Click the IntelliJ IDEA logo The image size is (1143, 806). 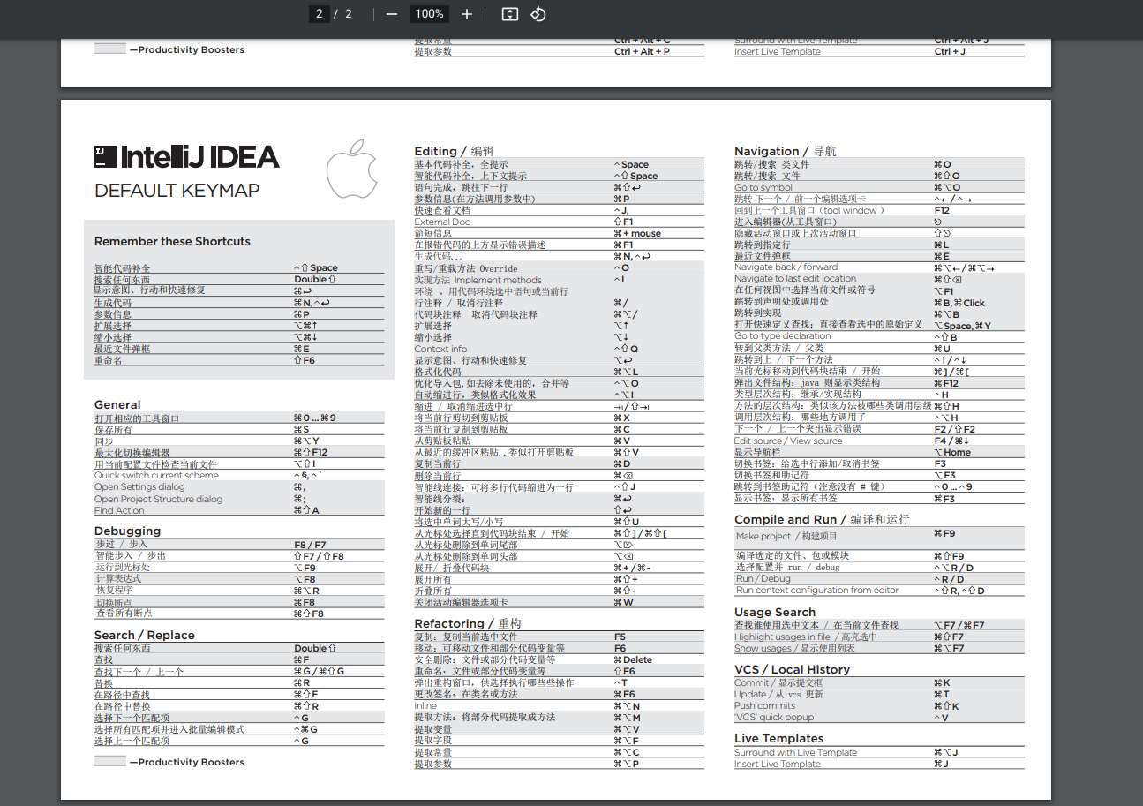(x=186, y=157)
